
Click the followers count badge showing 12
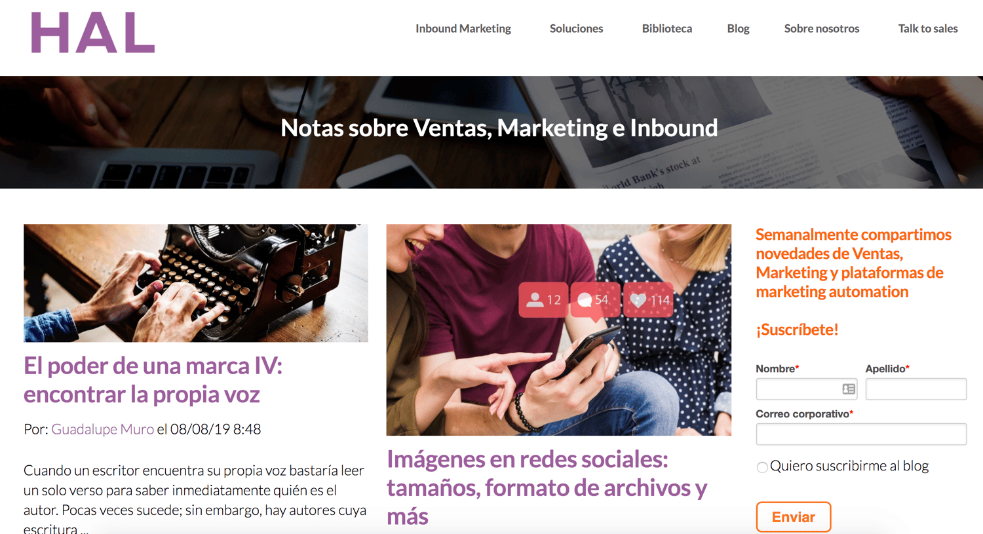point(544,299)
